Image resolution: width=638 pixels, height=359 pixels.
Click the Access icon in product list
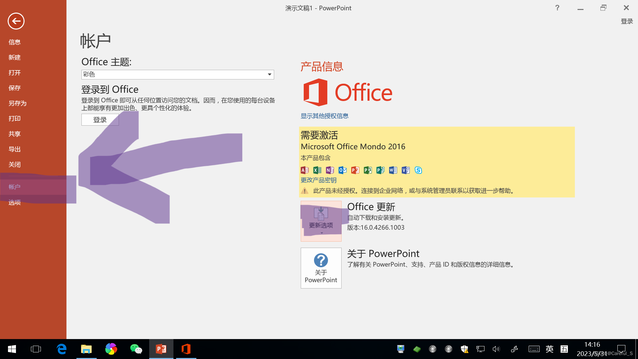(x=304, y=170)
